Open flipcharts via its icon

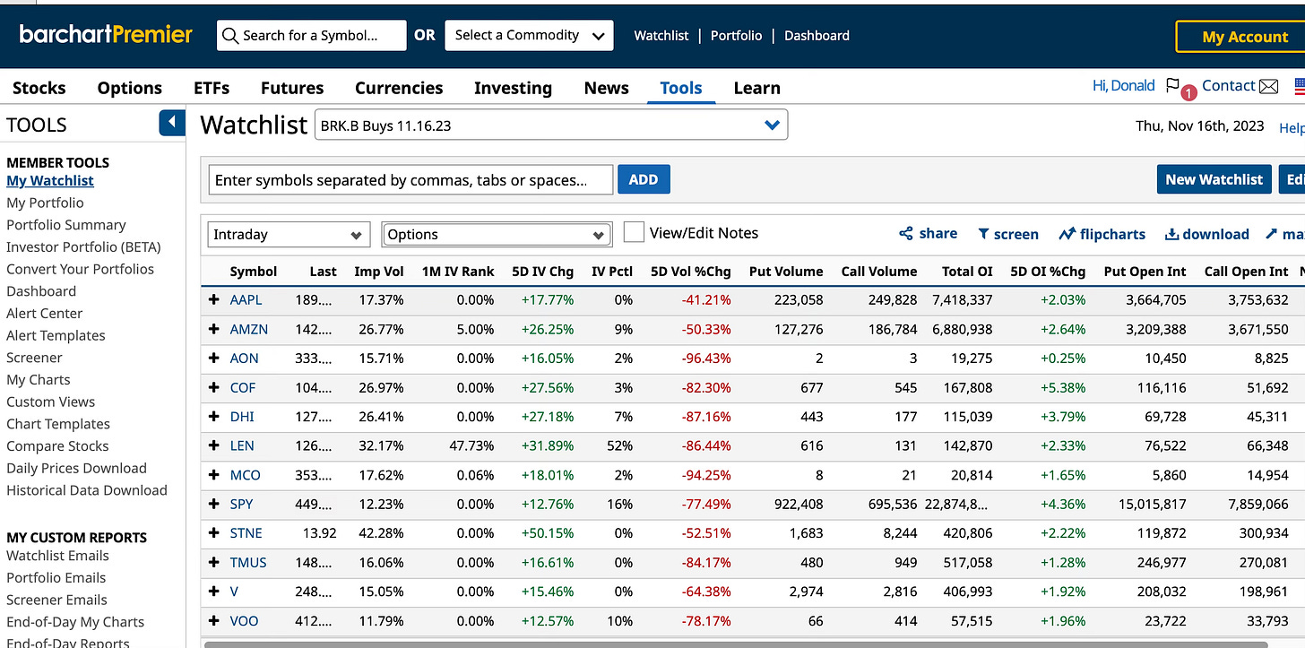[1067, 234]
